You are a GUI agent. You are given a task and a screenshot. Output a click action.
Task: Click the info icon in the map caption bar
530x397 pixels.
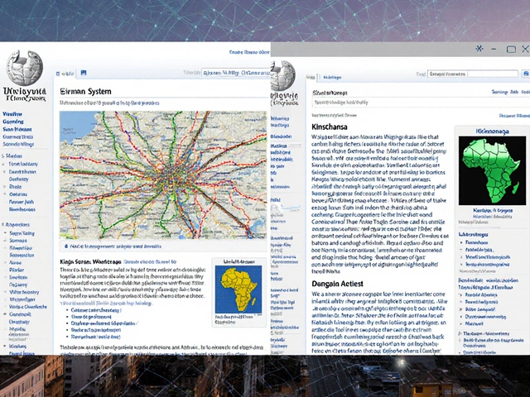[66, 246]
